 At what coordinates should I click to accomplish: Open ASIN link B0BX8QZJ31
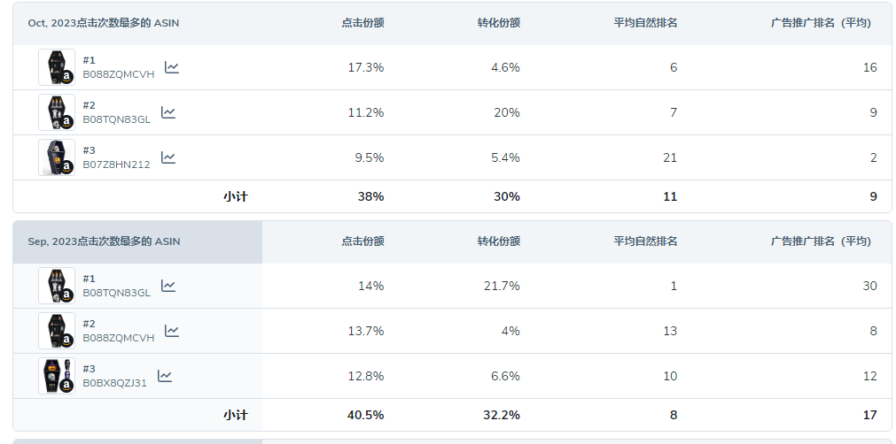[115, 384]
